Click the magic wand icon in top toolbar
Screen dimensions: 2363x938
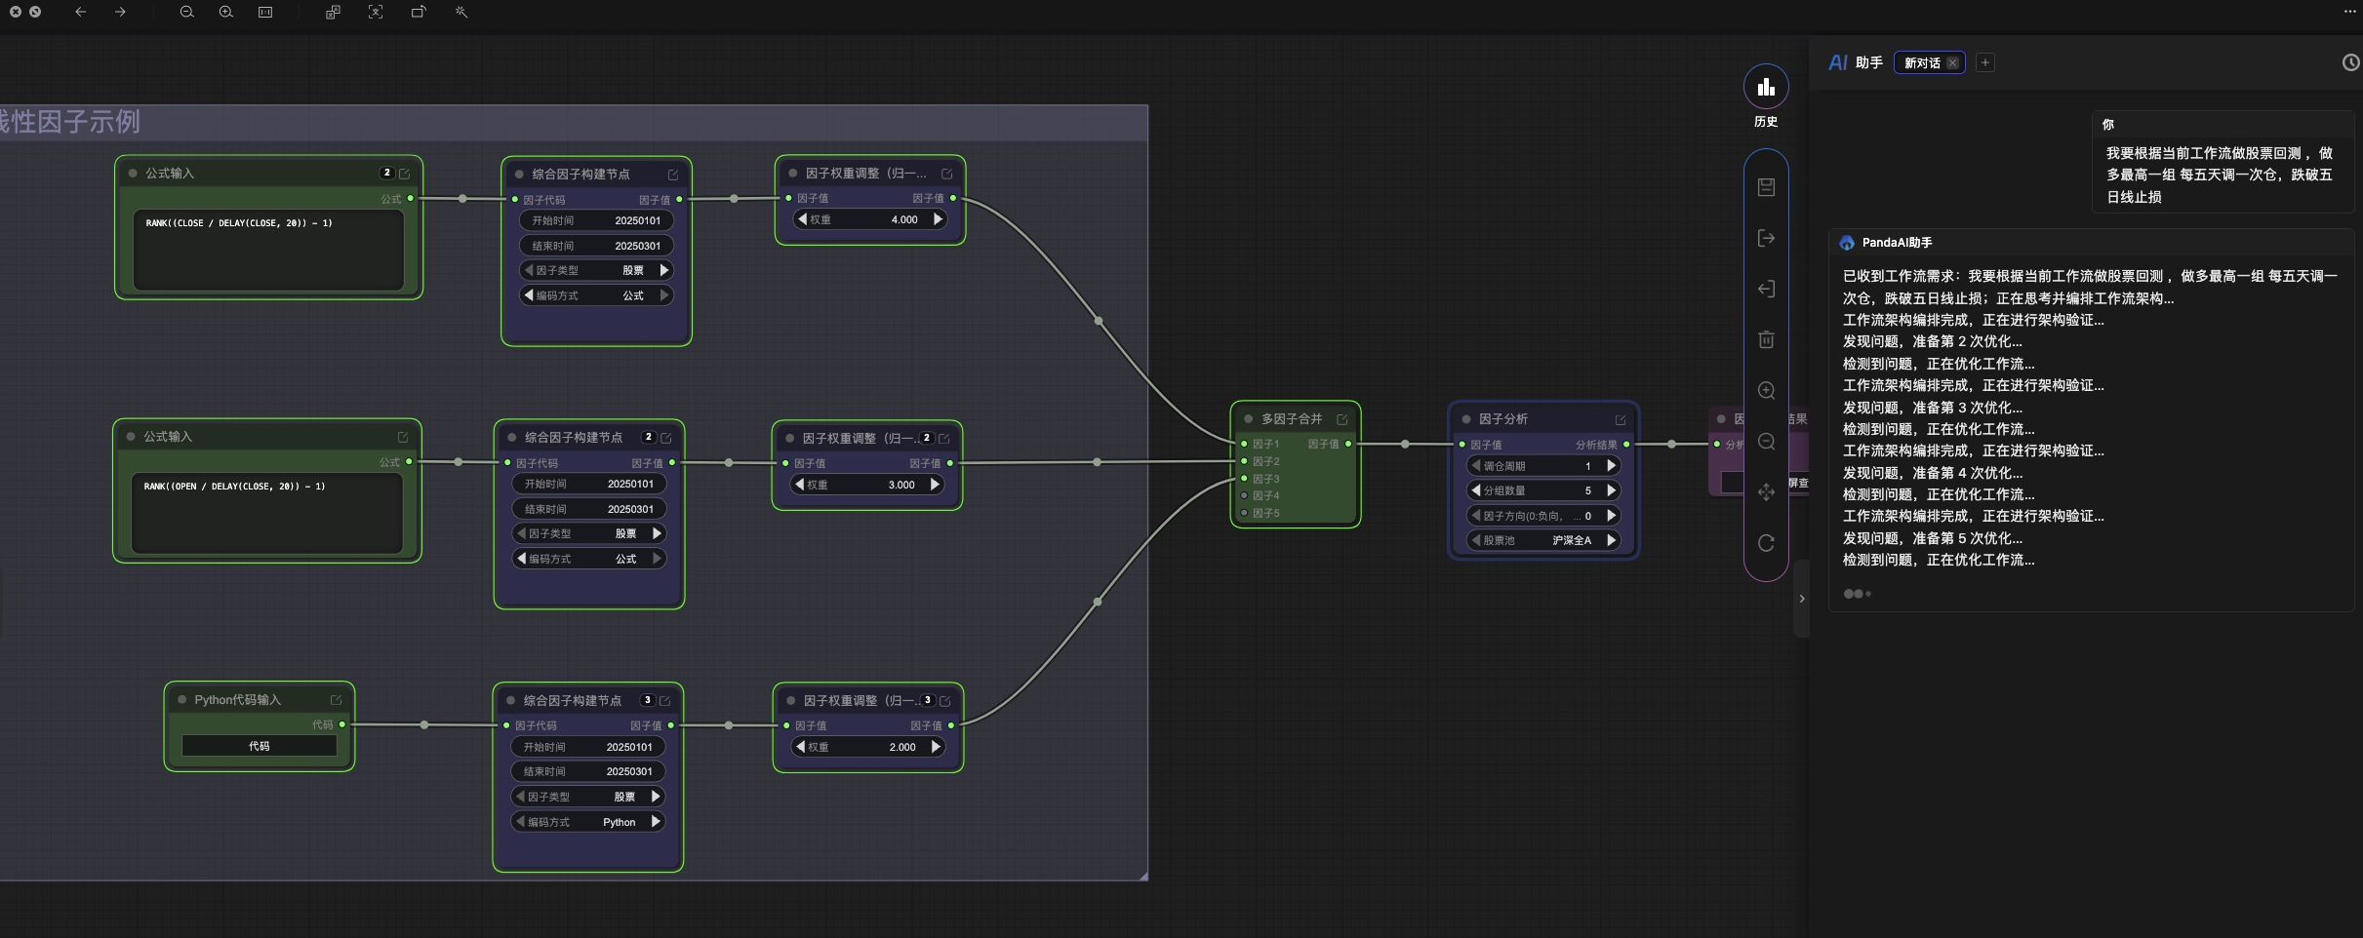(461, 12)
